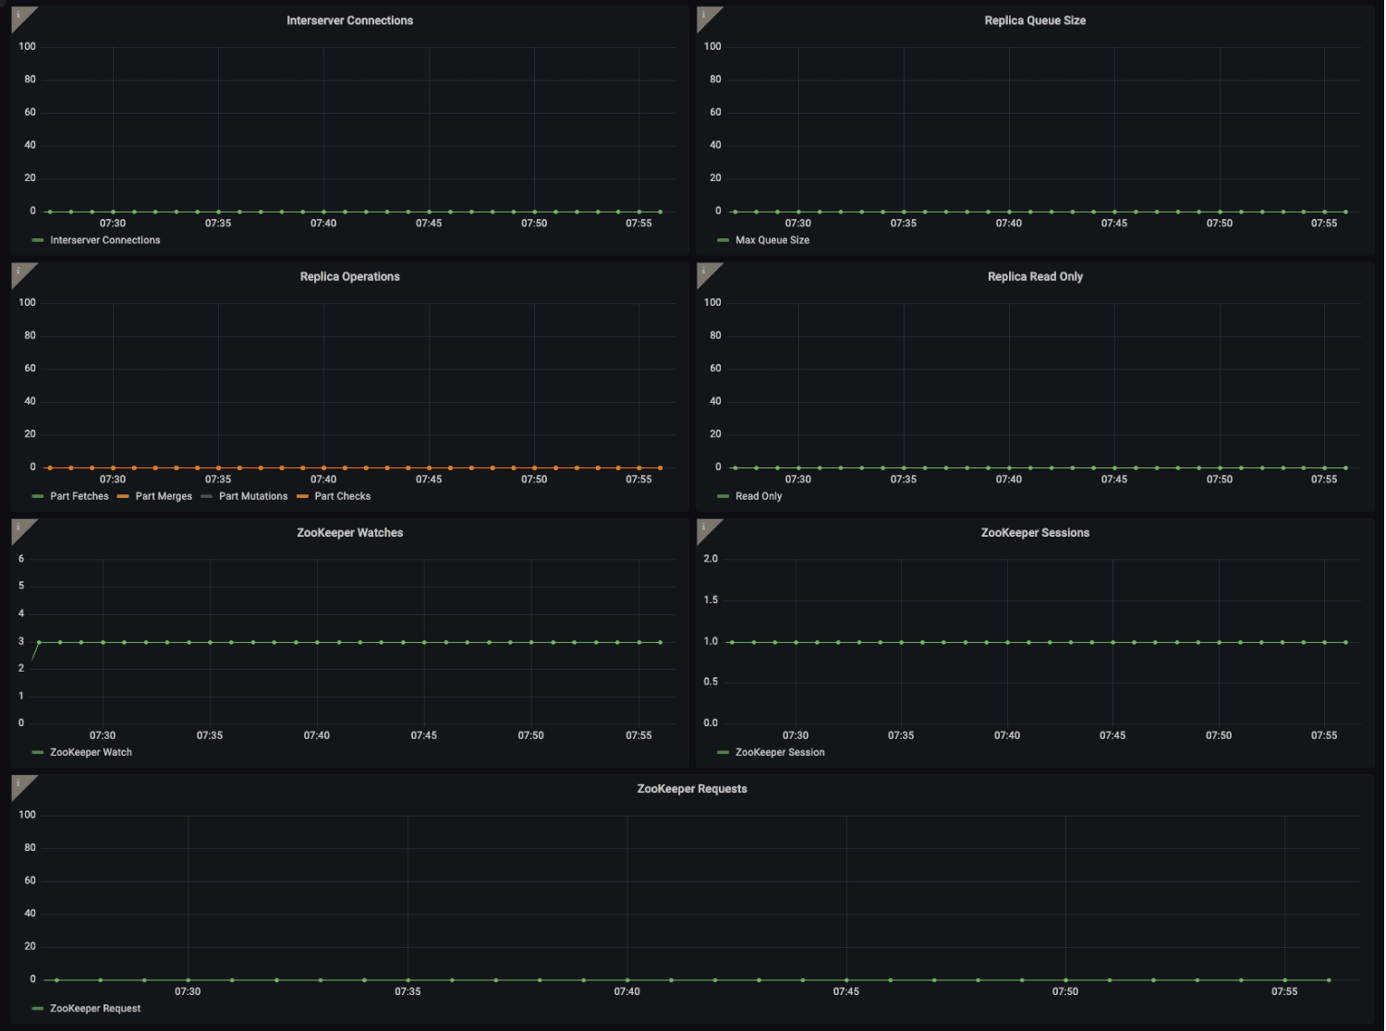The height and width of the screenshot is (1031, 1386).
Task: Click the info icon on Replica Read Only panel
Action: (x=702, y=268)
